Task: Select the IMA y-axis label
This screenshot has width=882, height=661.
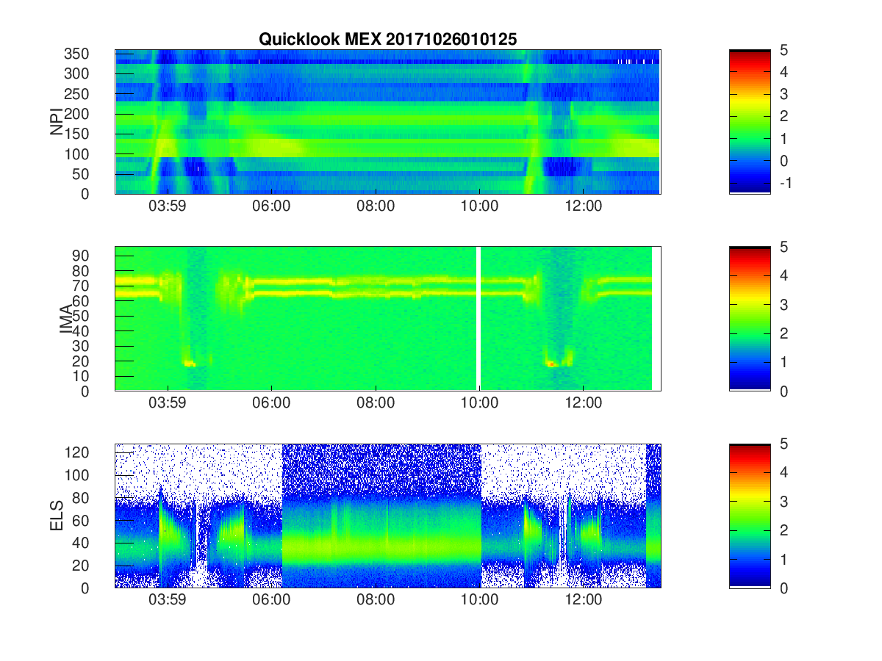Action: point(66,319)
